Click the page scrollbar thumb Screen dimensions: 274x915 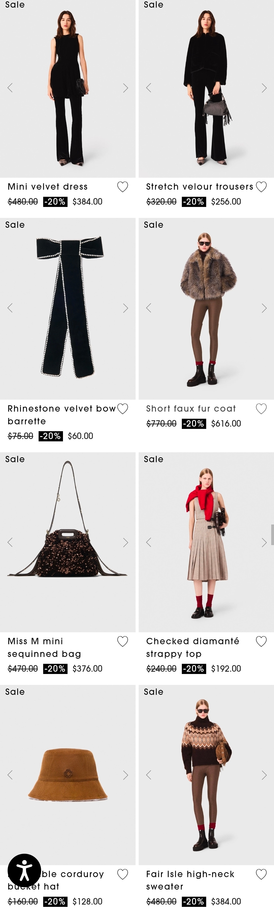272,535
